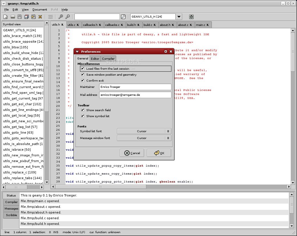Screen dimensions: 297x236
Task: Open the Messages tab in the bottom panel
Action: (11, 209)
